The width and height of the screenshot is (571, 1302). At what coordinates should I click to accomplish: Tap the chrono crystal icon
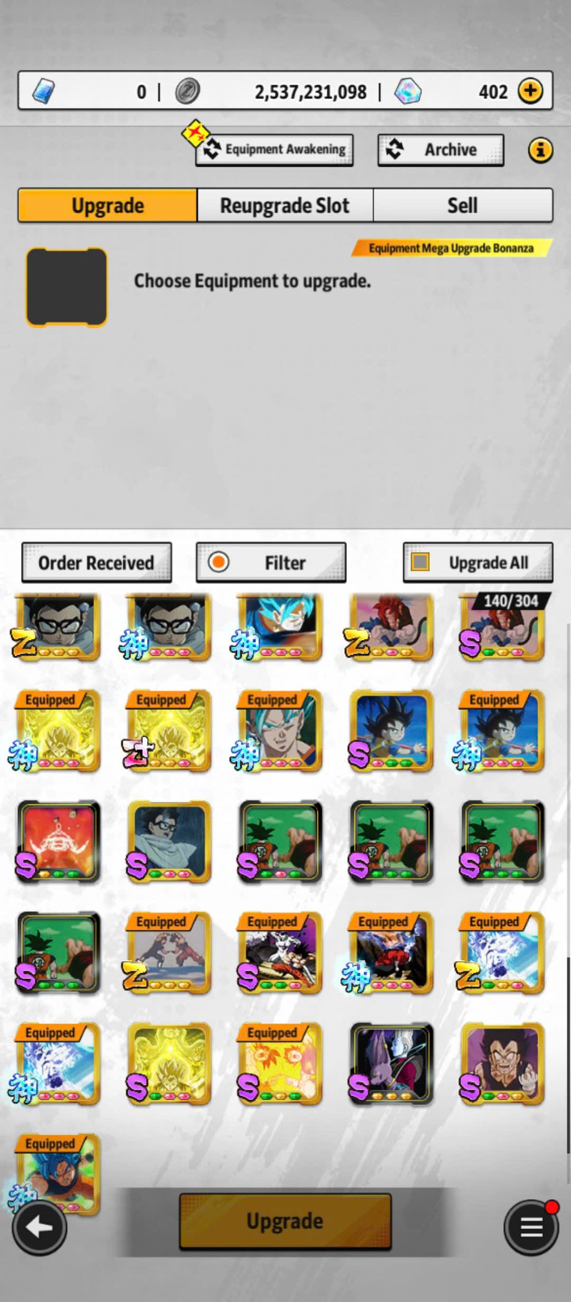pos(408,91)
